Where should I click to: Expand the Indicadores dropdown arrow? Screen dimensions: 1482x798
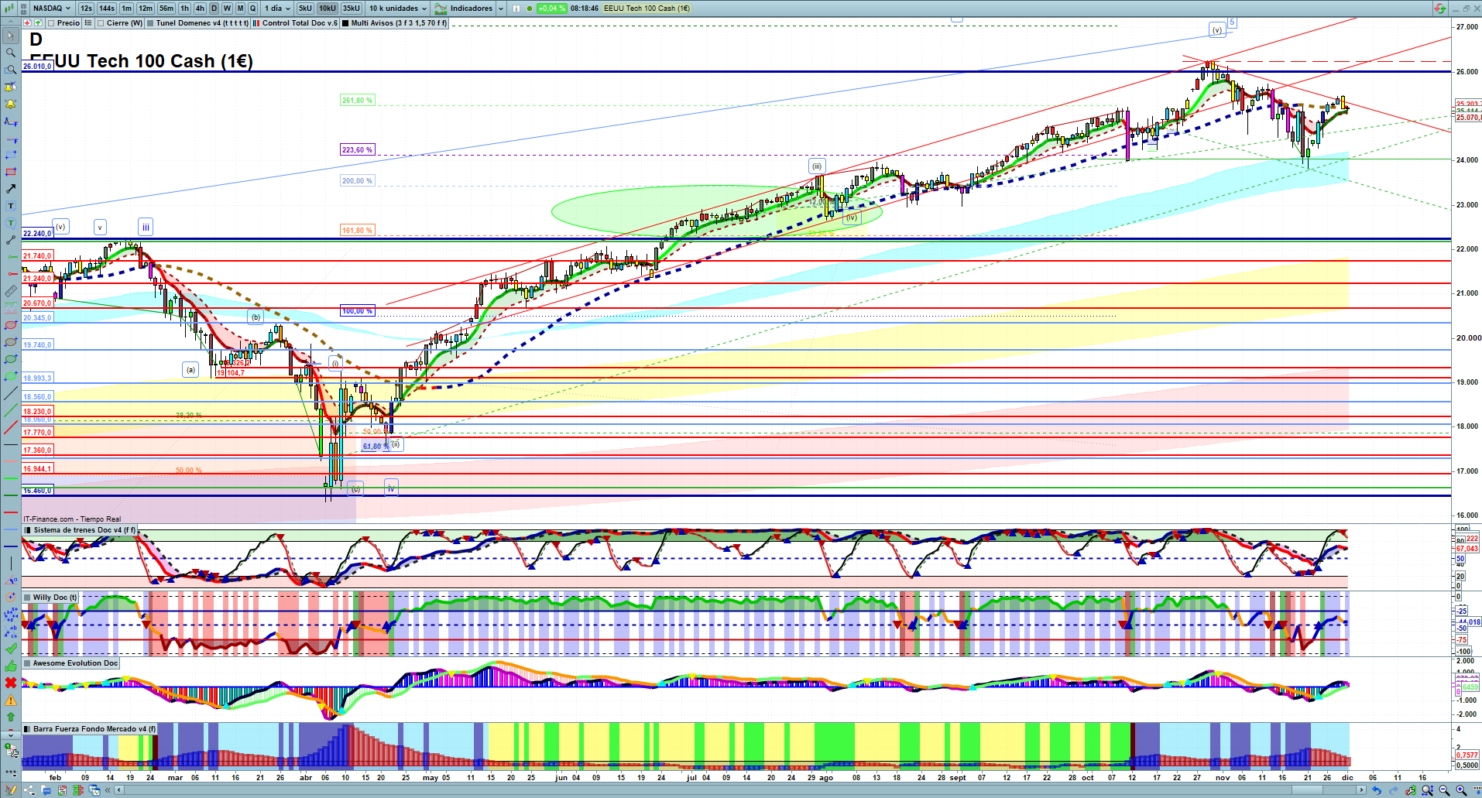pos(500,9)
